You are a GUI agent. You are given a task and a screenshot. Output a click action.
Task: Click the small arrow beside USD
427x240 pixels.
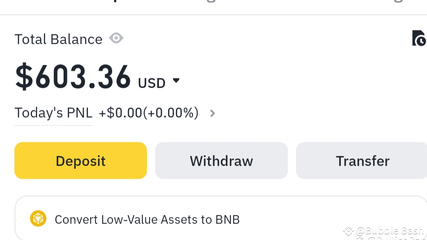pos(177,81)
